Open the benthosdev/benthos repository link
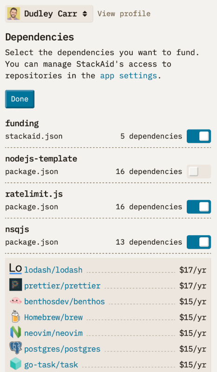 (64, 301)
